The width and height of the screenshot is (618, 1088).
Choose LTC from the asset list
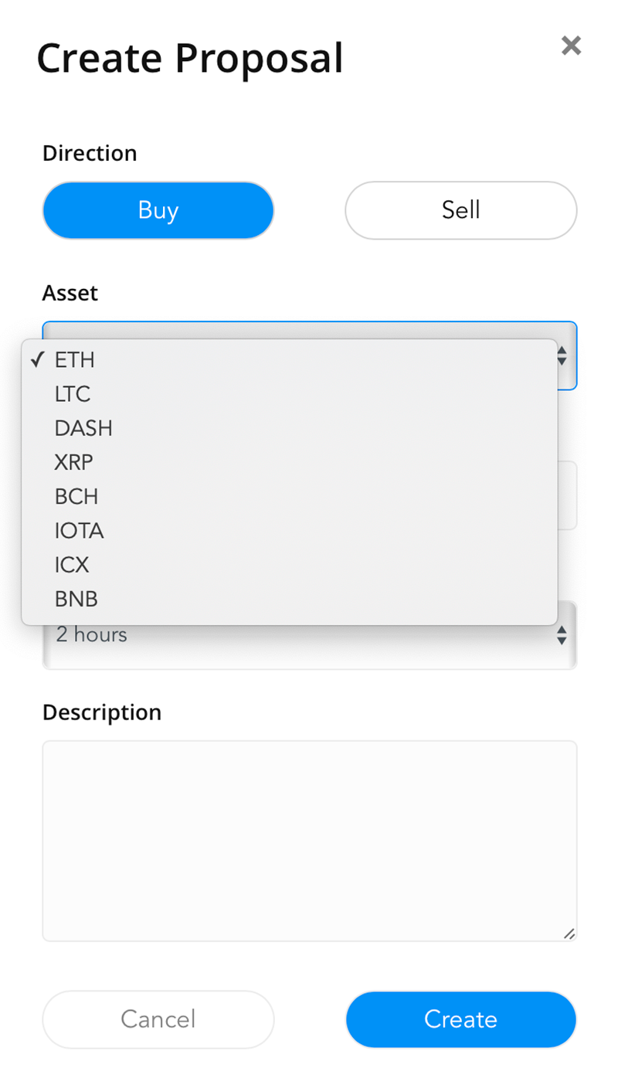point(290,394)
